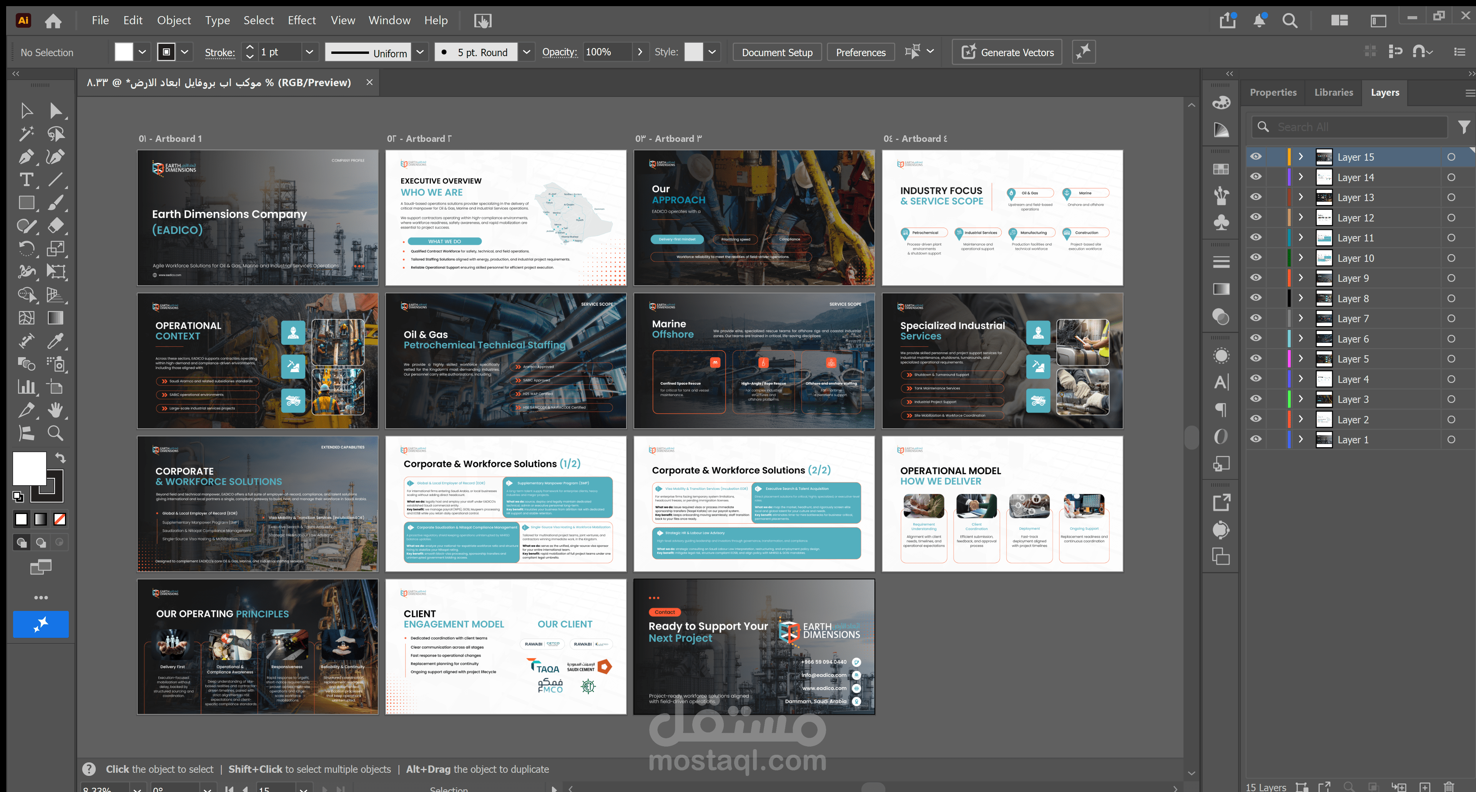This screenshot has height=792, width=1476.
Task: Select the Rectangle tool
Action: 26,203
